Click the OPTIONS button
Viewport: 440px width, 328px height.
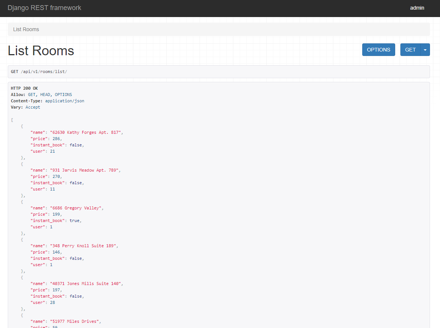[x=379, y=49]
